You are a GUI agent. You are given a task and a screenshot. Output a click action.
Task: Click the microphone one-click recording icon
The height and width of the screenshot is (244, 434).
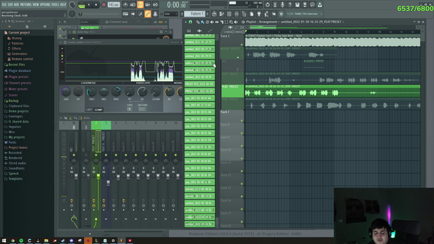[282, 5]
